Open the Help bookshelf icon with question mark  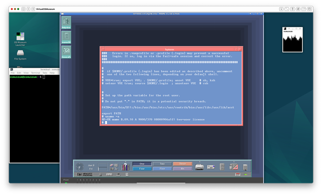click(x=125, y=167)
